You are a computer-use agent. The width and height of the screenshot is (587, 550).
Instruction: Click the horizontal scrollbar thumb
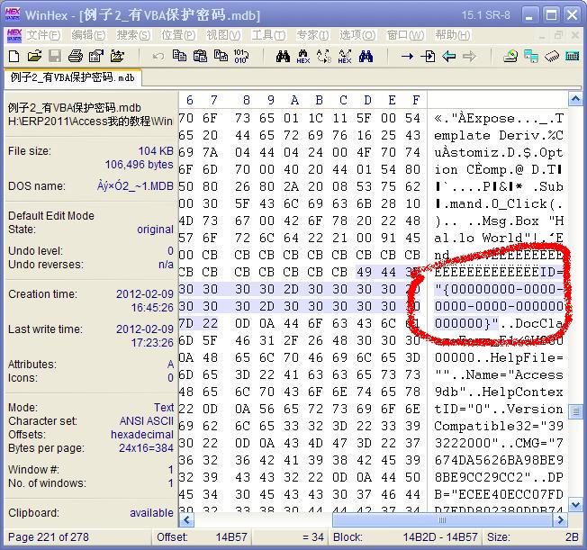pyautogui.click(x=442, y=519)
